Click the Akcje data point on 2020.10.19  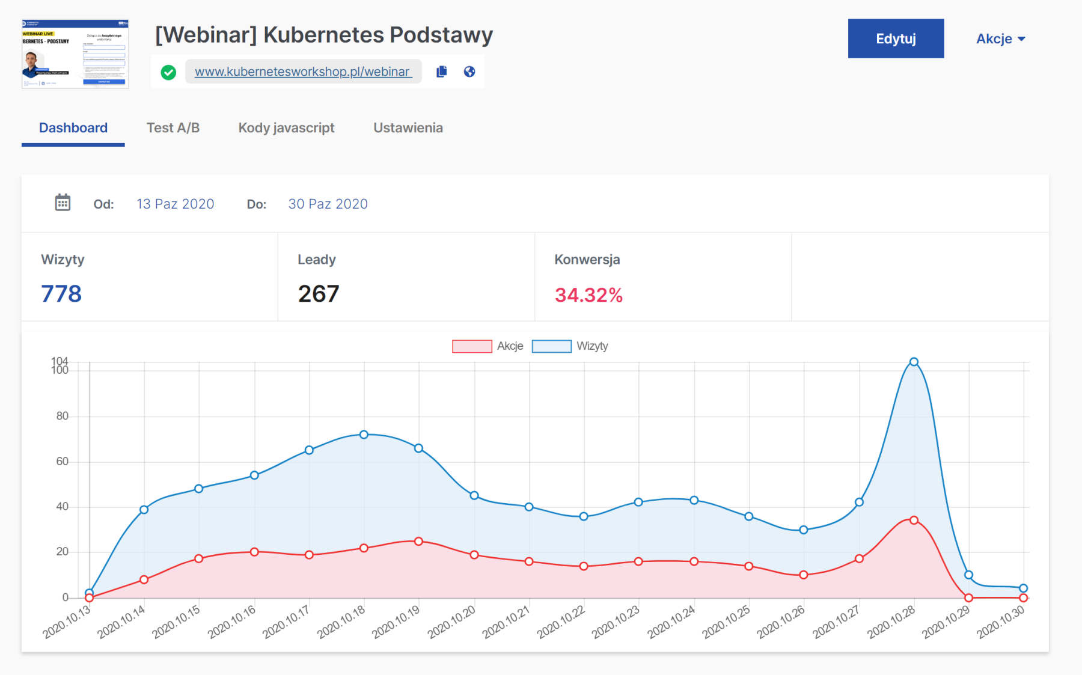coord(418,541)
